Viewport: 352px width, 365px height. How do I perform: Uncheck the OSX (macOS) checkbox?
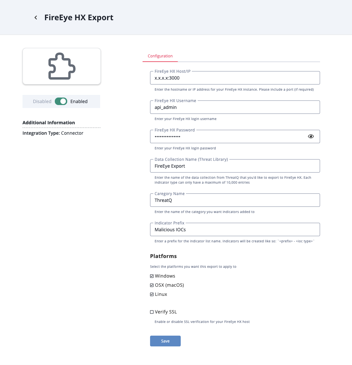152,285
